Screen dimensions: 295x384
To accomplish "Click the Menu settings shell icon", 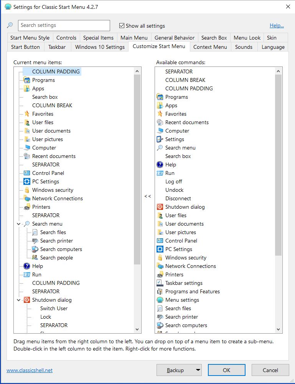I will pos(160,300).
